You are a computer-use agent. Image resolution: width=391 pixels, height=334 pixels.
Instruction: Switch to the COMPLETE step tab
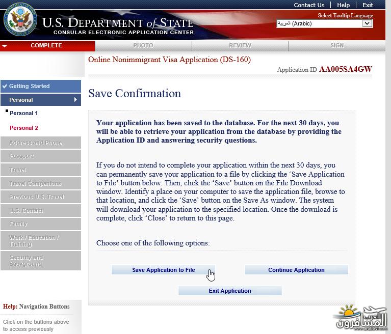point(47,46)
